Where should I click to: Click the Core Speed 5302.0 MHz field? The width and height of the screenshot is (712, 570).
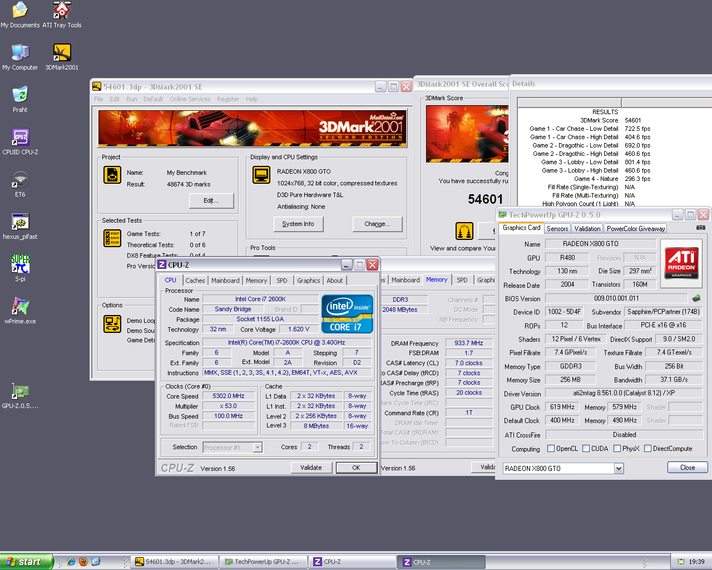(x=228, y=396)
